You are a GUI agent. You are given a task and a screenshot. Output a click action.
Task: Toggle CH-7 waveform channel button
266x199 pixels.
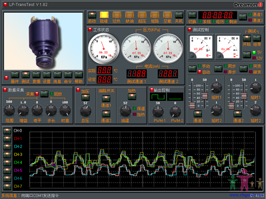[x=7, y=187]
